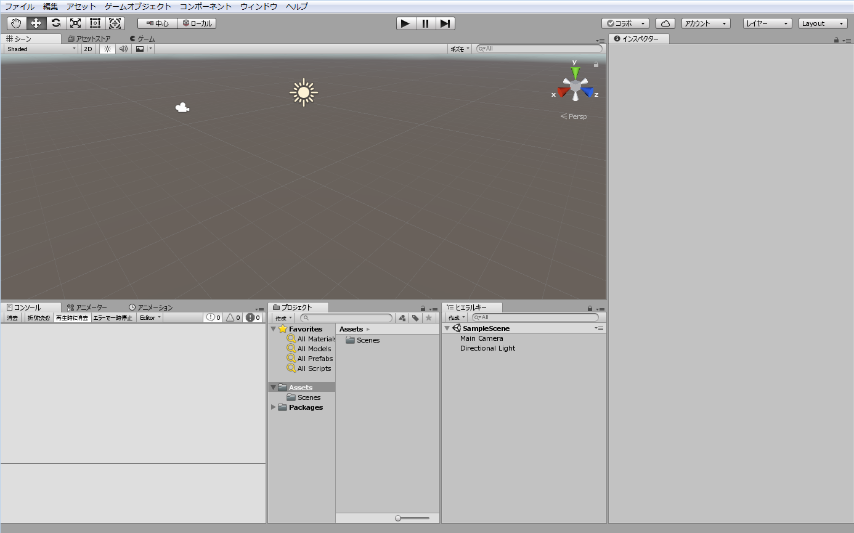Toggle scene audio with the speaker icon
This screenshot has width=854, height=533.
point(123,49)
